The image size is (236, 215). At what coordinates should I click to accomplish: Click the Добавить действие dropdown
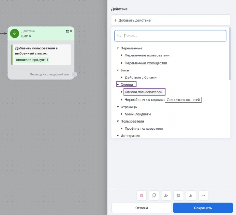(171, 20)
